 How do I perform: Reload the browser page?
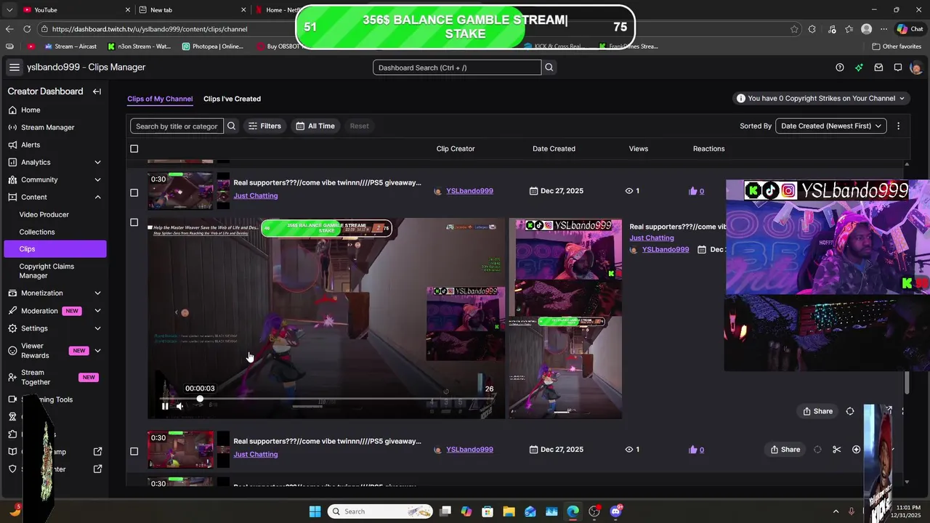click(27, 29)
